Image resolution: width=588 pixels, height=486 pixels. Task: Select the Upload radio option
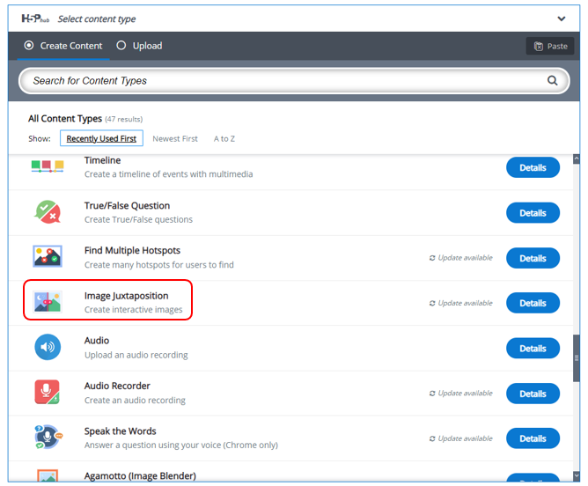[139, 46]
